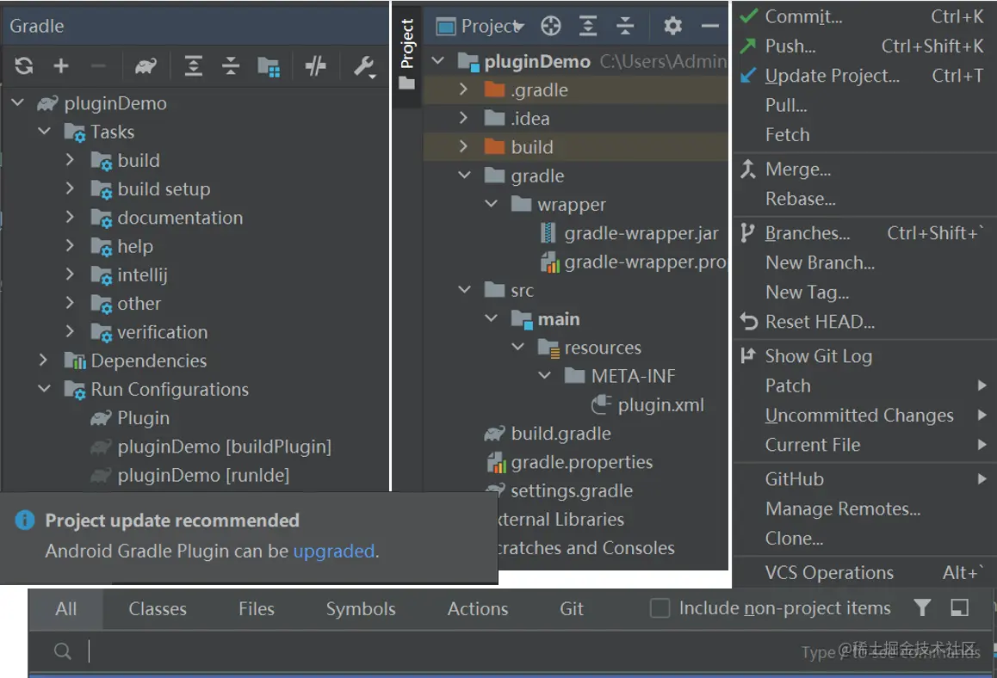Expand the Dependencies node
This screenshot has height=678, width=997.
[43, 360]
